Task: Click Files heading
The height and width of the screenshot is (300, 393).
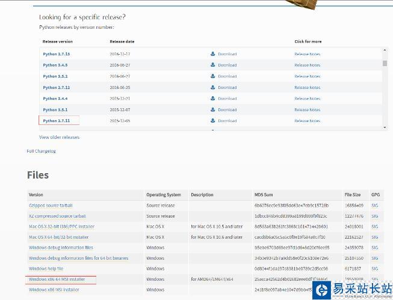Action: (x=38, y=175)
